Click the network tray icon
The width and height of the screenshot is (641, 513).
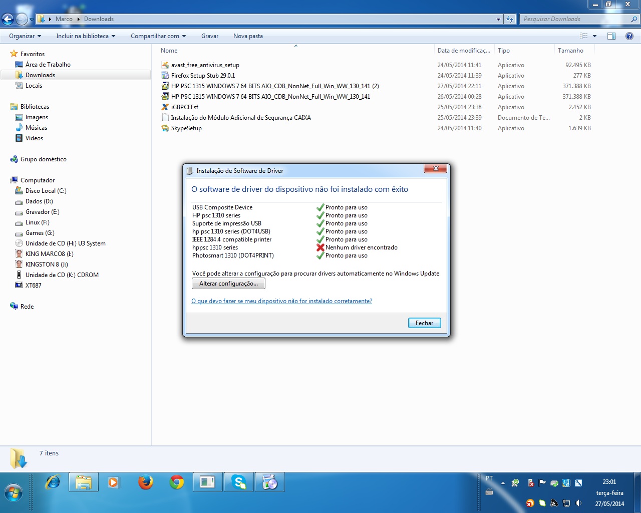566,503
